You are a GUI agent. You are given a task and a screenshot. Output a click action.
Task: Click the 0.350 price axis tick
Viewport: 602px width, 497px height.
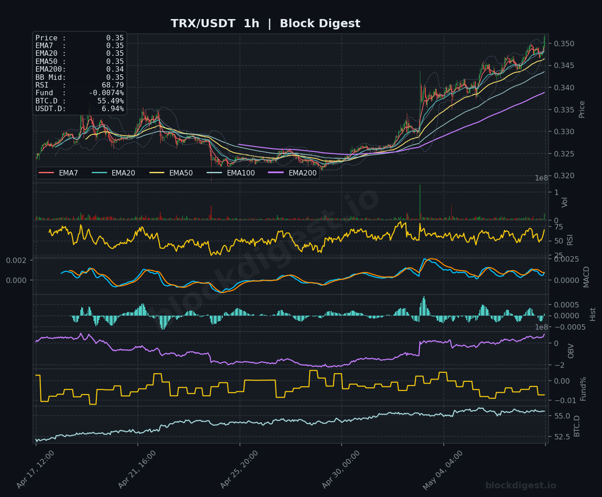(x=563, y=44)
